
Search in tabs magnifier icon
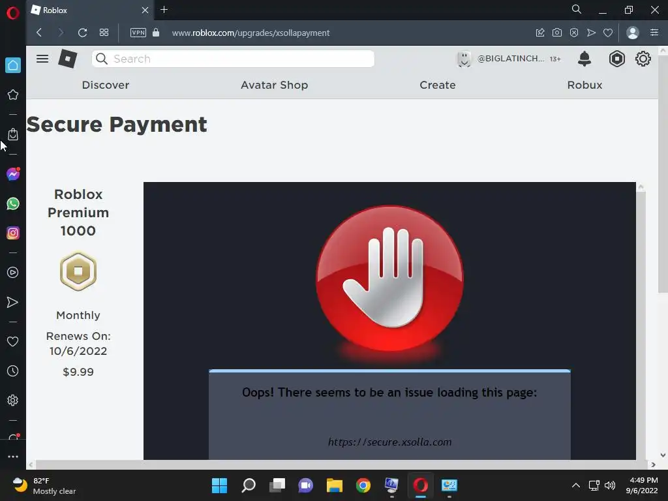[577, 9]
